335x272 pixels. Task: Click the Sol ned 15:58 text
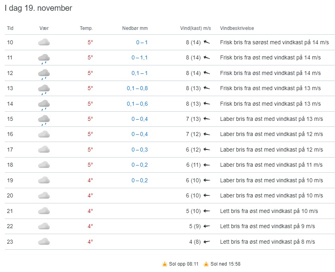tap(225, 264)
